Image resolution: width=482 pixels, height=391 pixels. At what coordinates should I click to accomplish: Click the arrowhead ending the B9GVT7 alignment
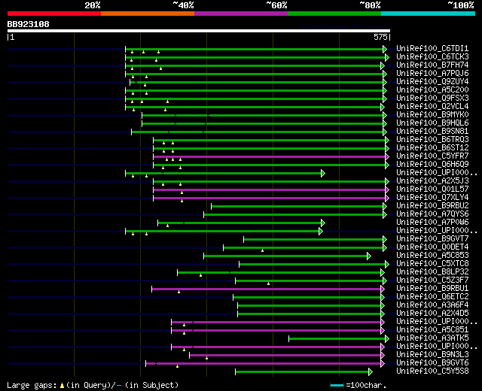pyautogui.click(x=385, y=239)
